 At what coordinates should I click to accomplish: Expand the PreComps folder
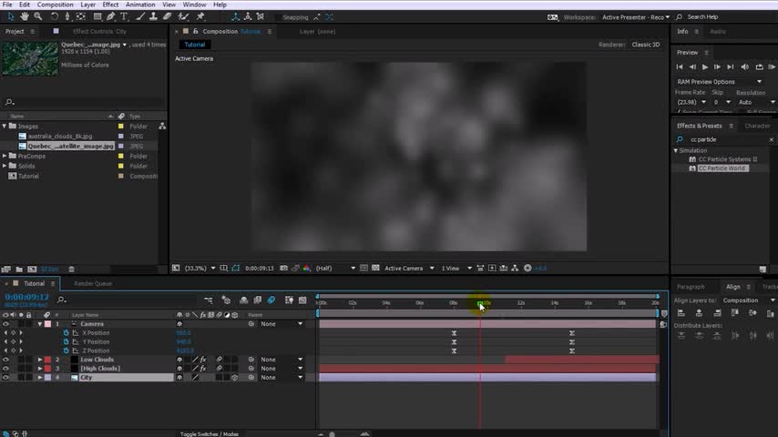[5, 157]
